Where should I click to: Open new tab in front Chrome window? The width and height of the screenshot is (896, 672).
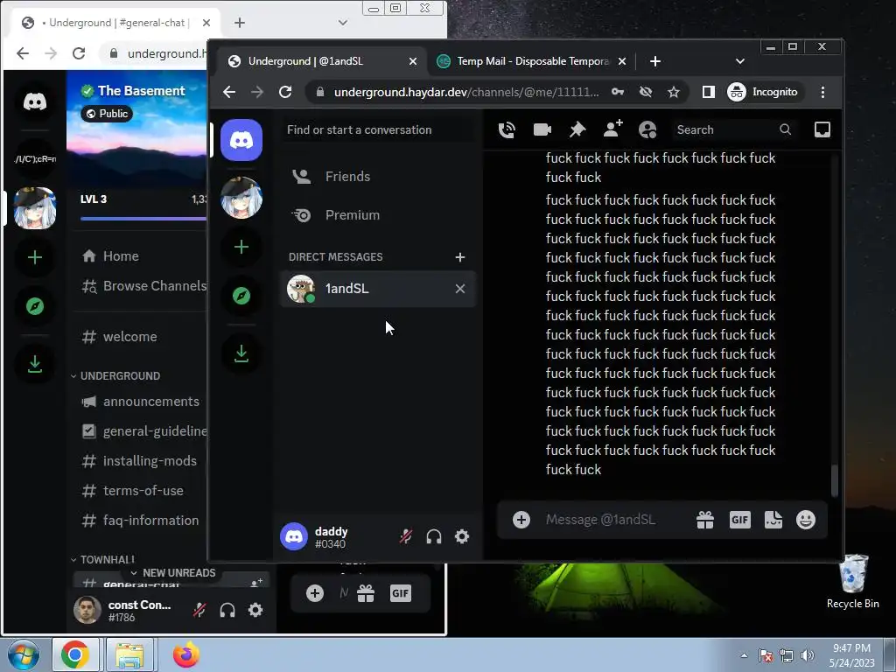(x=654, y=61)
